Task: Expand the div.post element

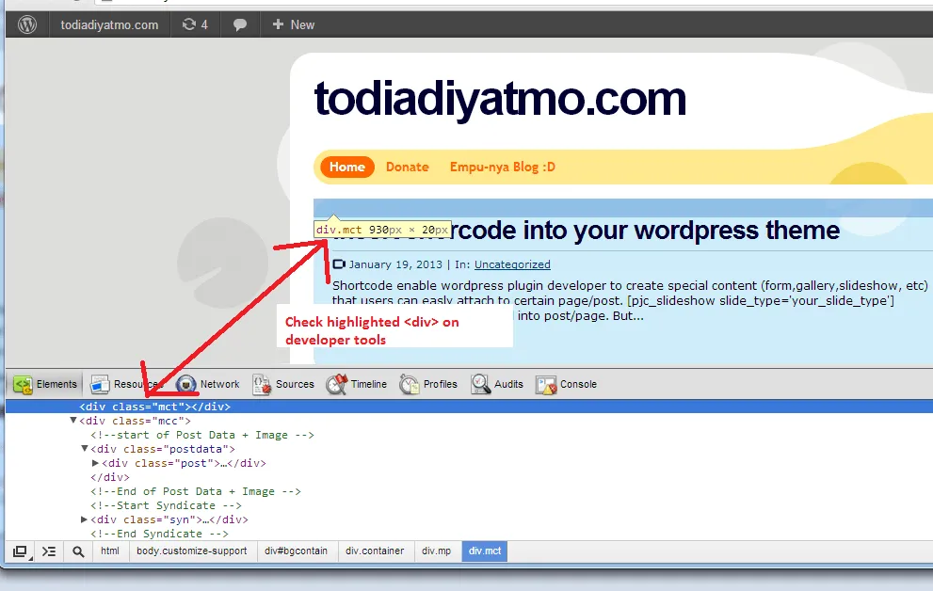Action: pos(95,463)
